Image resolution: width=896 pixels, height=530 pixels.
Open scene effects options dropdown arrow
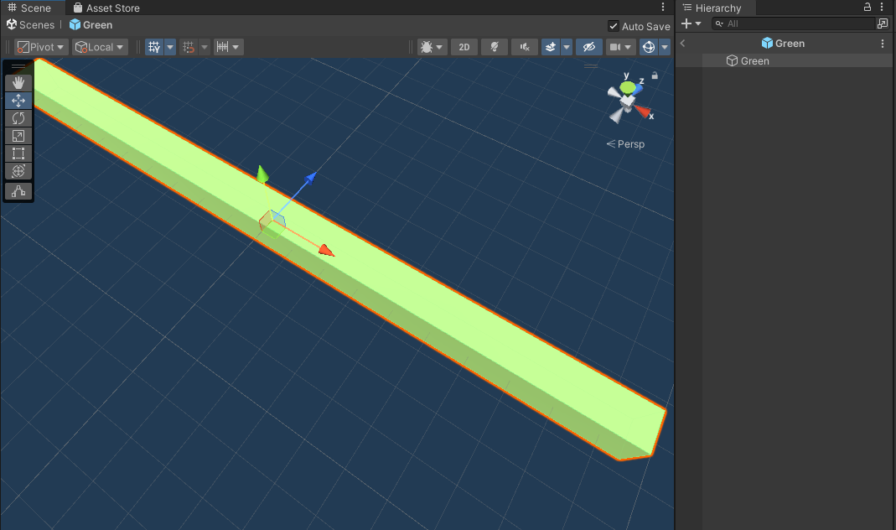coord(567,47)
